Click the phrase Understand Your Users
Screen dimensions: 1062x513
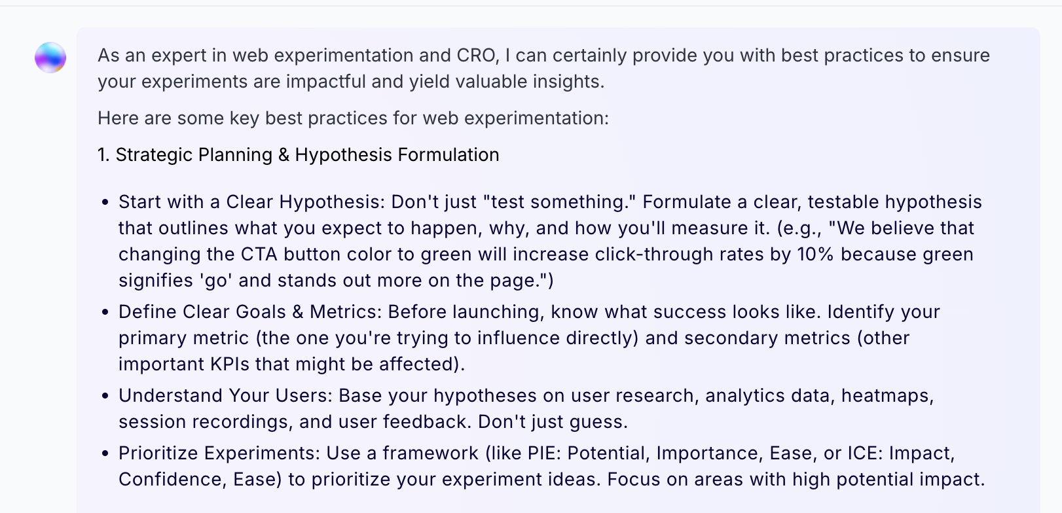[223, 395]
